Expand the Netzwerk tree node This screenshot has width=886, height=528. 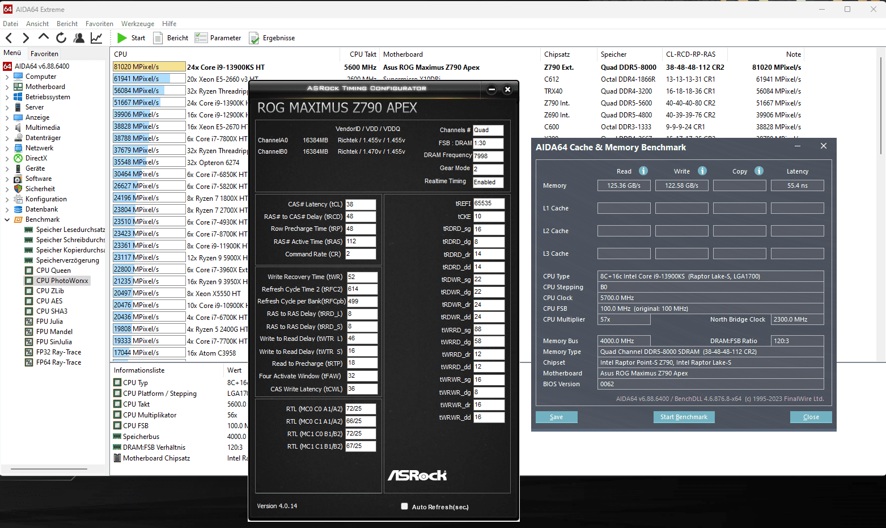[7, 148]
